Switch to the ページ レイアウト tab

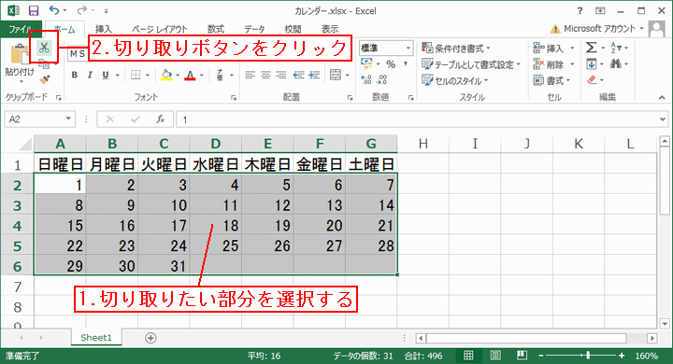click(160, 29)
